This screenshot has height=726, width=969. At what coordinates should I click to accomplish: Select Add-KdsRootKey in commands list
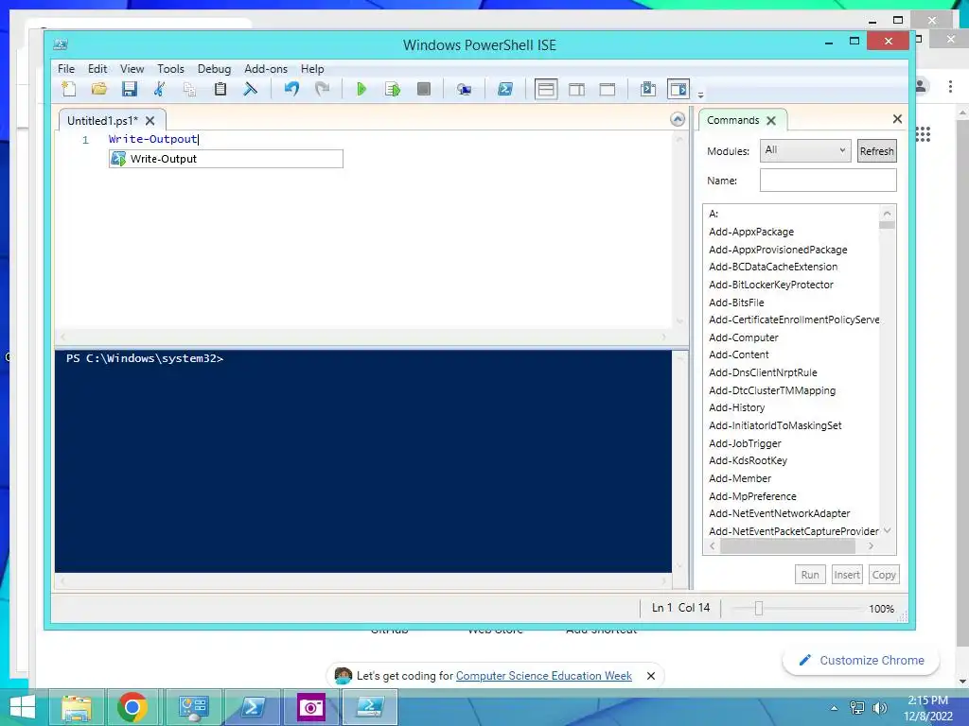point(748,460)
